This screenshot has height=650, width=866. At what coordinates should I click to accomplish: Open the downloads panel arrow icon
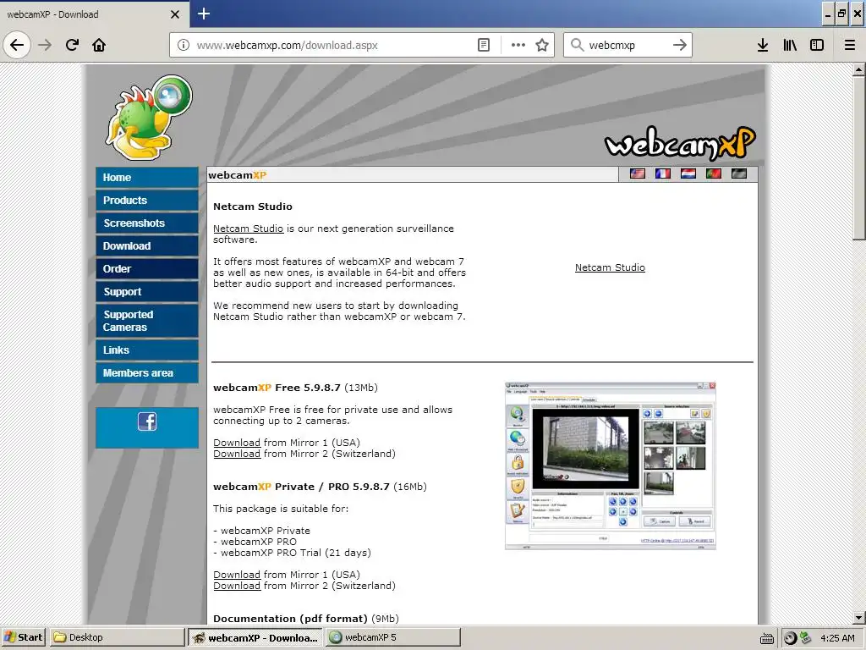763,45
